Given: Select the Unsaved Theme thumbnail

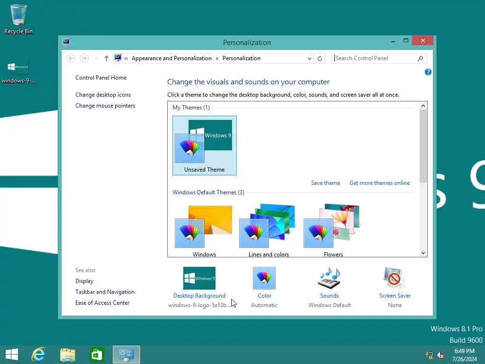Looking at the screenshot, I should tap(205, 146).
